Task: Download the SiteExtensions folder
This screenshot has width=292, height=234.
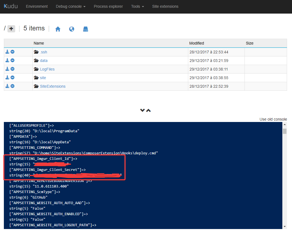Action: [x=7, y=86]
